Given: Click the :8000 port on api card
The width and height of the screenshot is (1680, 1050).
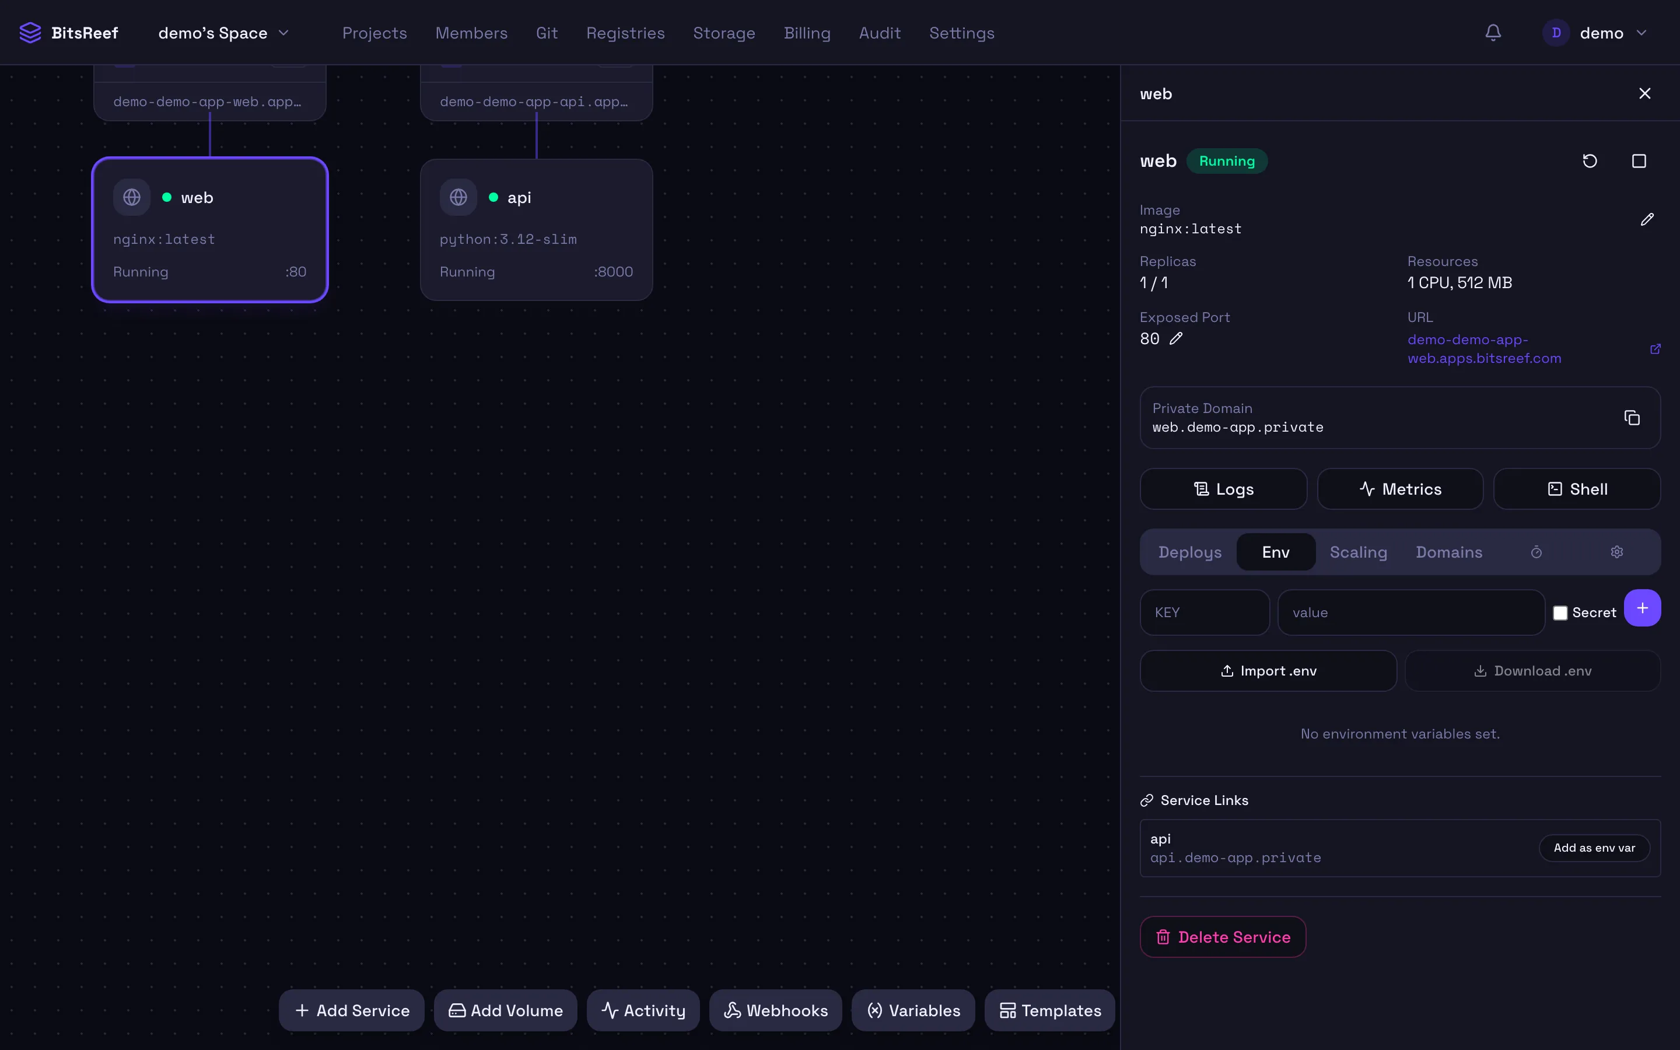Looking at the screenshot, I should [613, 271].
